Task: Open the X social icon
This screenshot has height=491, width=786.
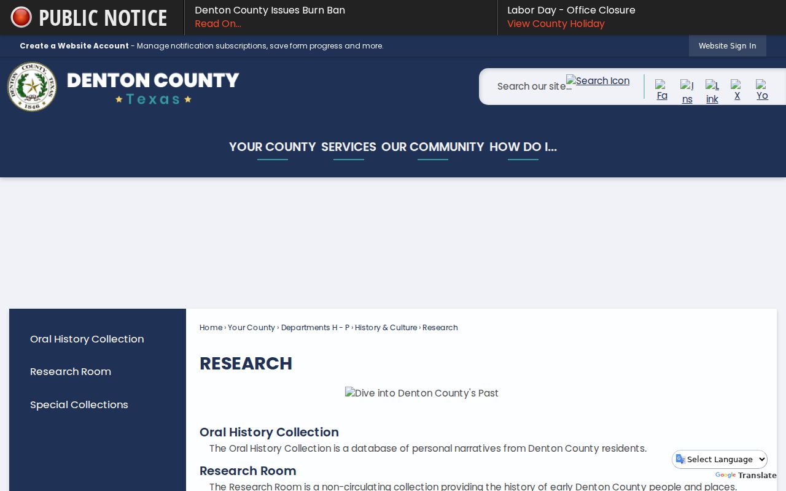Action: [x=737, y=90]
